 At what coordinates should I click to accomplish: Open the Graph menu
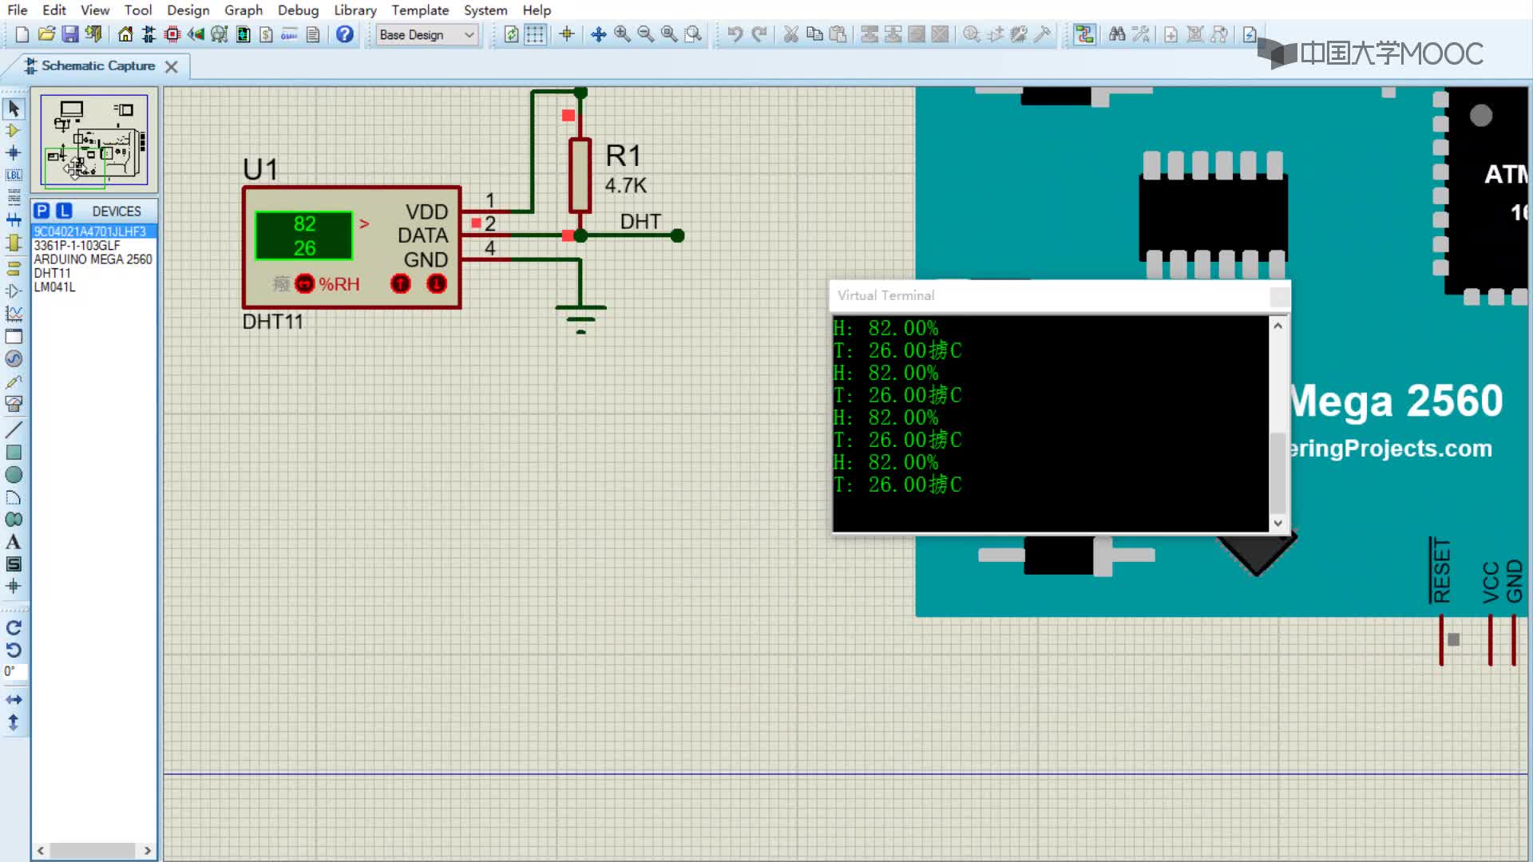[x=244, y=10]
